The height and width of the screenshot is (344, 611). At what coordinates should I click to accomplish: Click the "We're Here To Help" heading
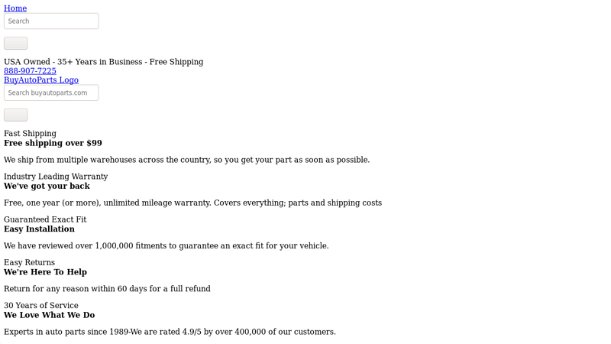pos(45,271)
